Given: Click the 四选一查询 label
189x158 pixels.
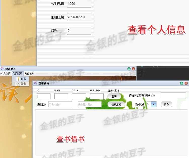Looking at the screenshot, I should 113,91.
